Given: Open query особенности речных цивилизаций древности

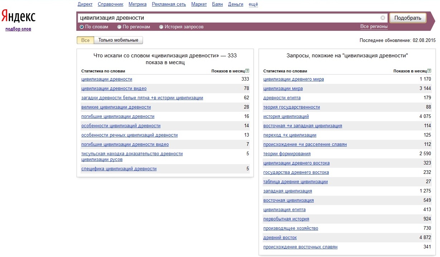Looking at the screenshot, I should tap(129, 135).
